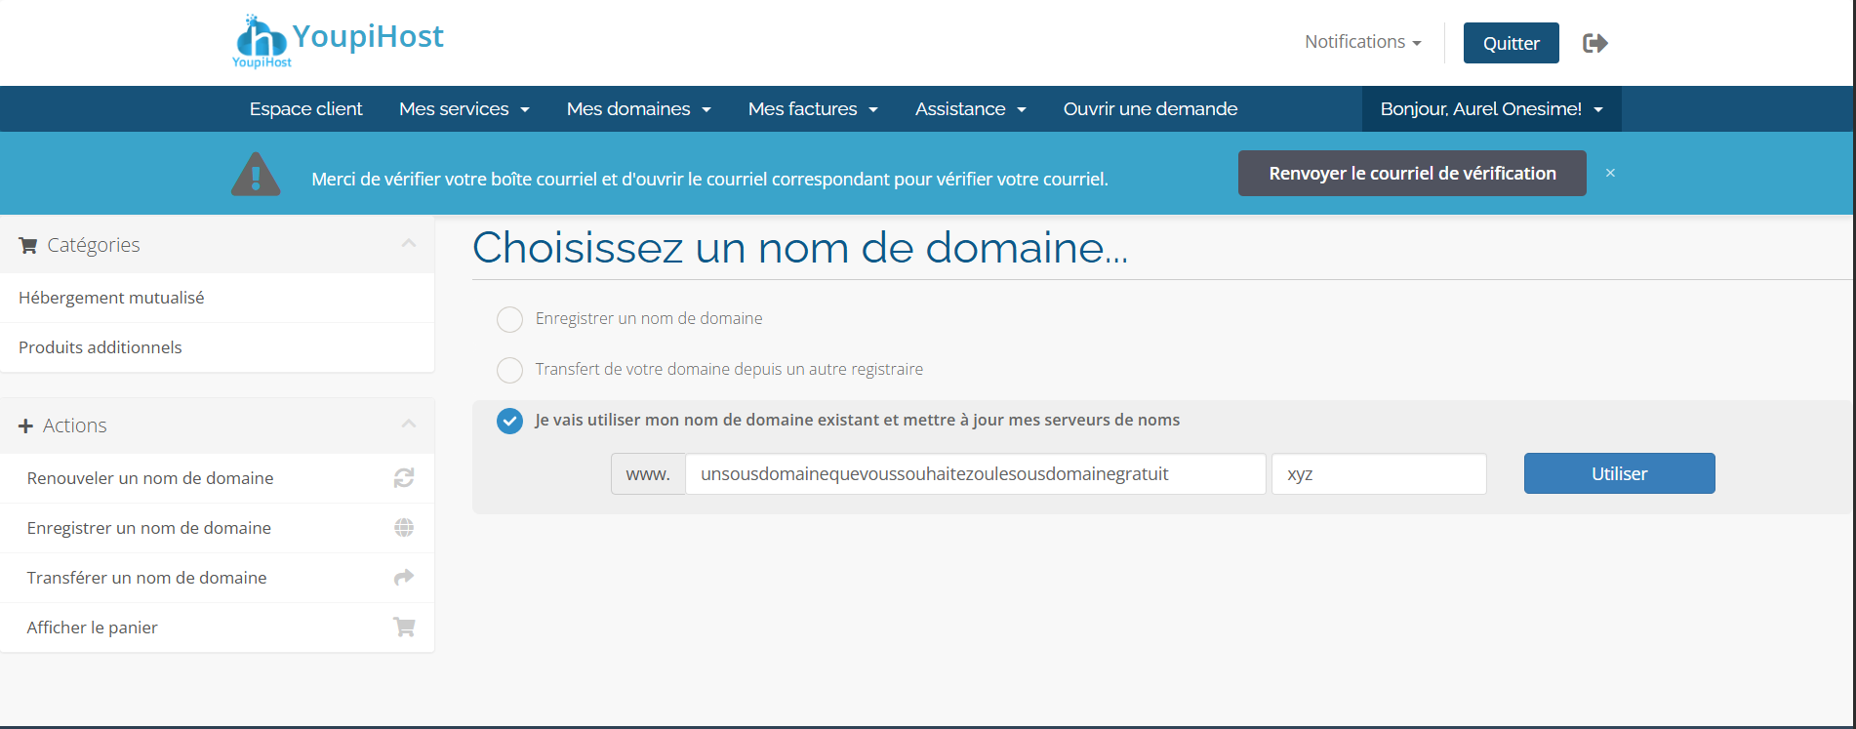Click the xyz domain extension field
Screen dimensions: 1856x729
(x=1378, y=474)
